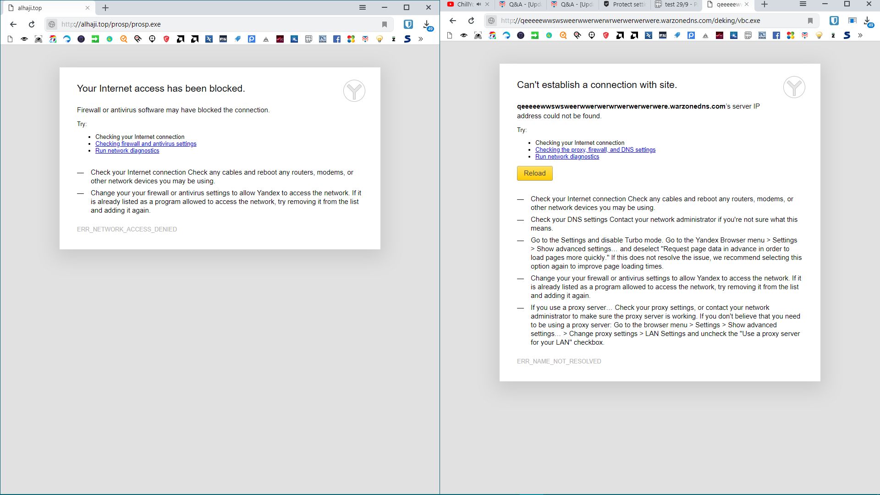Click lightbulb bookmark in right window

pyautogui.click(x=819, y=35)
